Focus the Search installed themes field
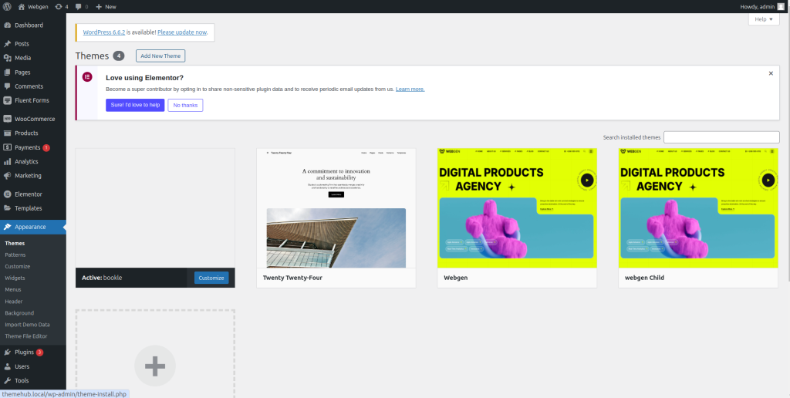 [721, 137]
